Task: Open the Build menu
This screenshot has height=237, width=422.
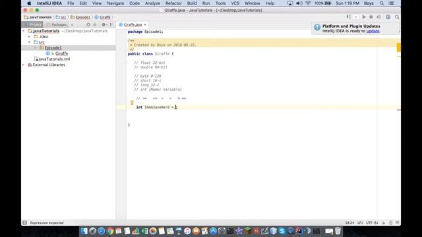Action: (x=192, y=3)
